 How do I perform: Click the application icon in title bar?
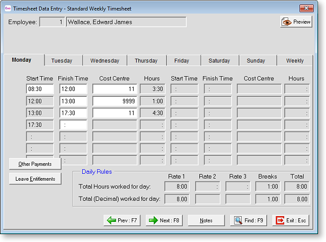click(x=7, y=8)
